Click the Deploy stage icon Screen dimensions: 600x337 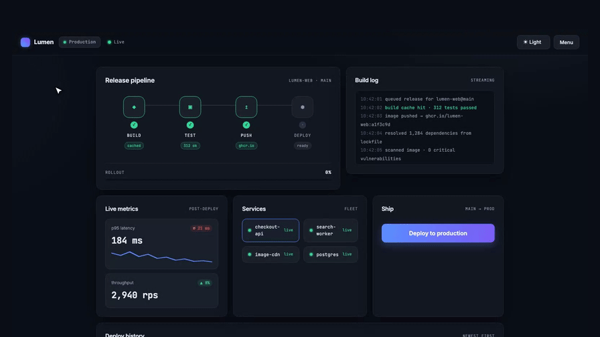302,107
